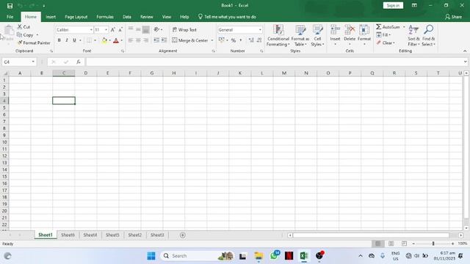
Task: Toggle Underline formatting
Action: [74, 40]
